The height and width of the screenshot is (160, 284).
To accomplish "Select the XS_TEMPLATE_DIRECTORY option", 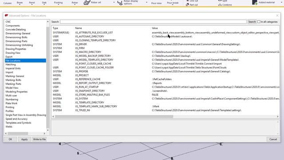I will [x=90, y=103].
